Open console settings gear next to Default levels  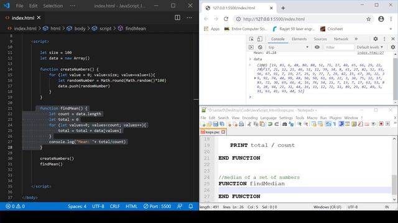[x=393, y=47]
